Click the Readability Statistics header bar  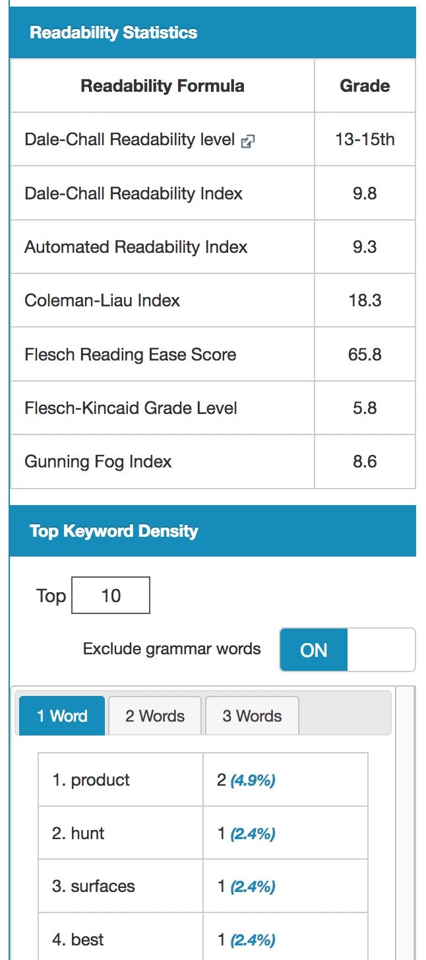[112, 32]
